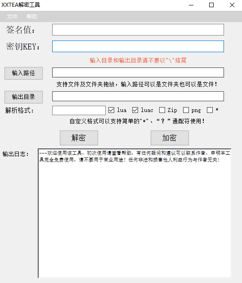Screen dimensions: 242x283
Task: Click the 密钥KEY label
Action: coord(23,46)
